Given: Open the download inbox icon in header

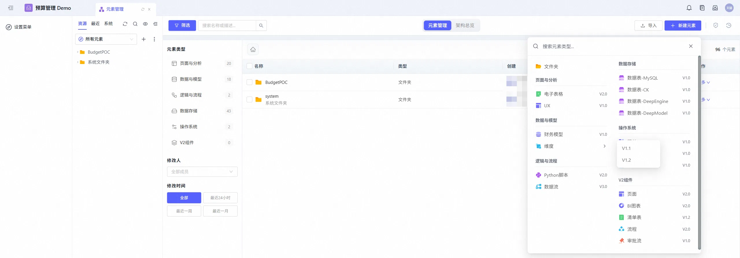Looking at the screenshot, I should click(x=715, y=8).
